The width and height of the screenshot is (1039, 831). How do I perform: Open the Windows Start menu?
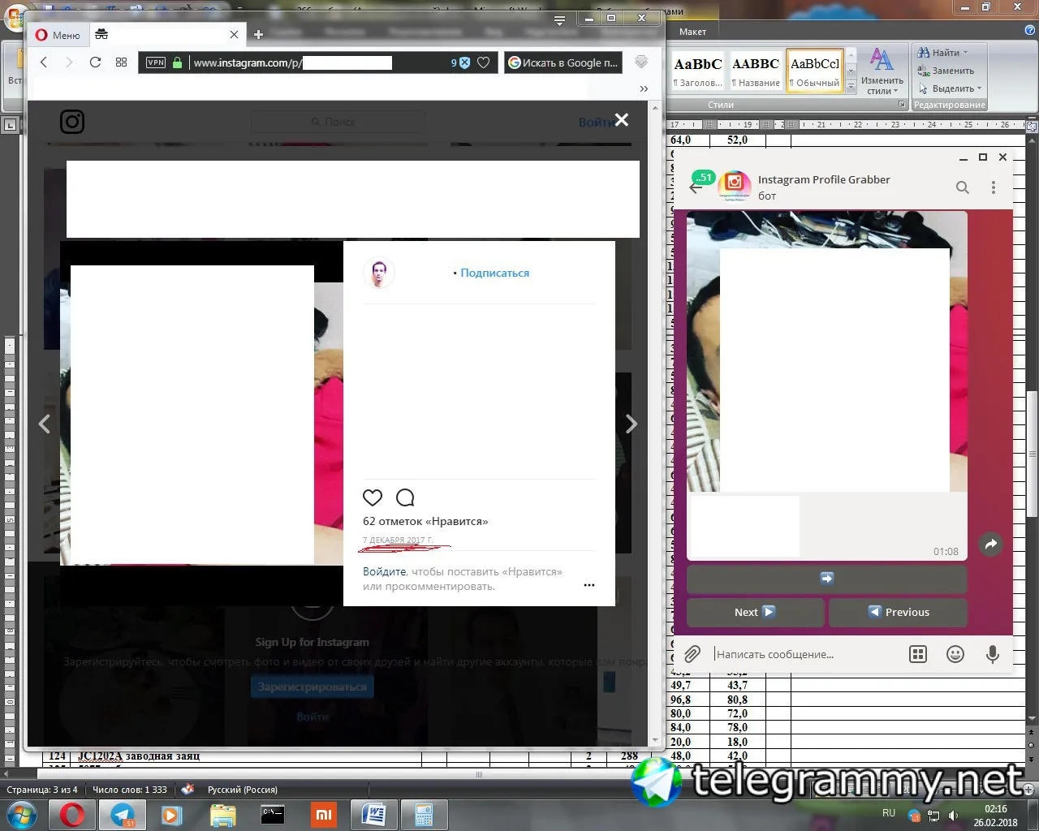[x=22, y=814]
